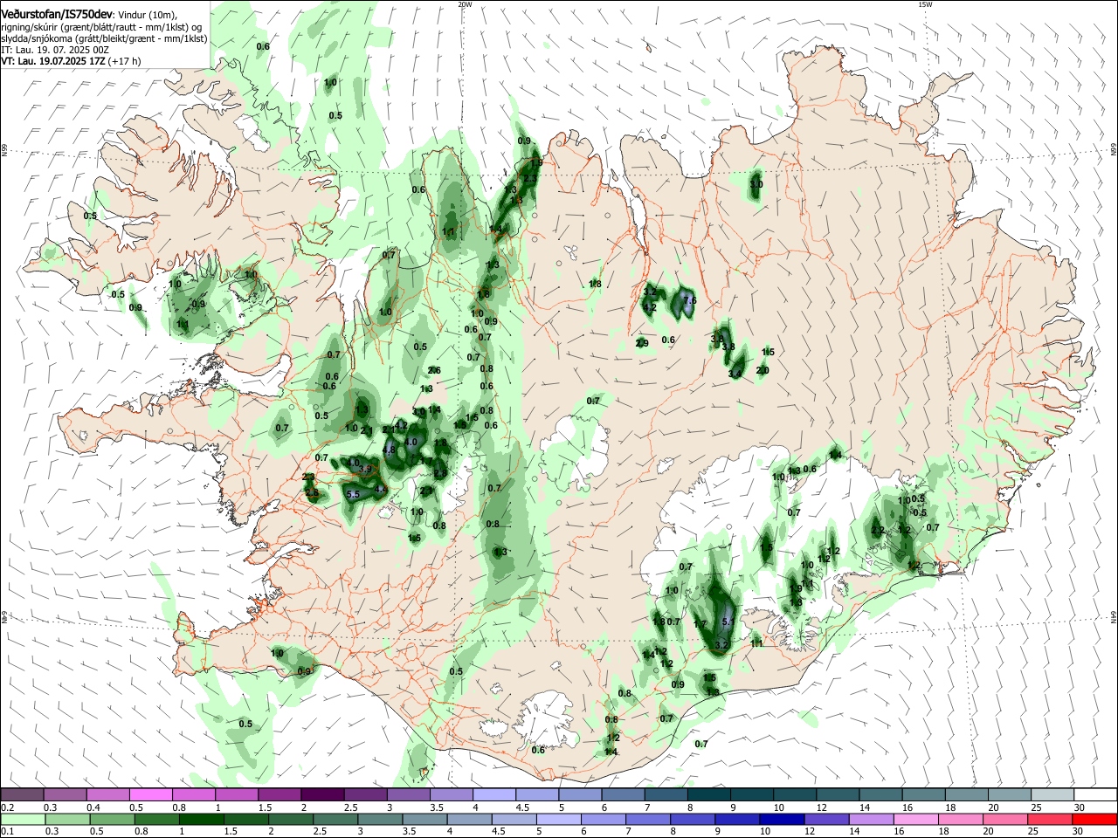Screen dimensions: 1118x838
Task: Click the 5.5 precipitation value on the map
Action: (x=354, y=495)
